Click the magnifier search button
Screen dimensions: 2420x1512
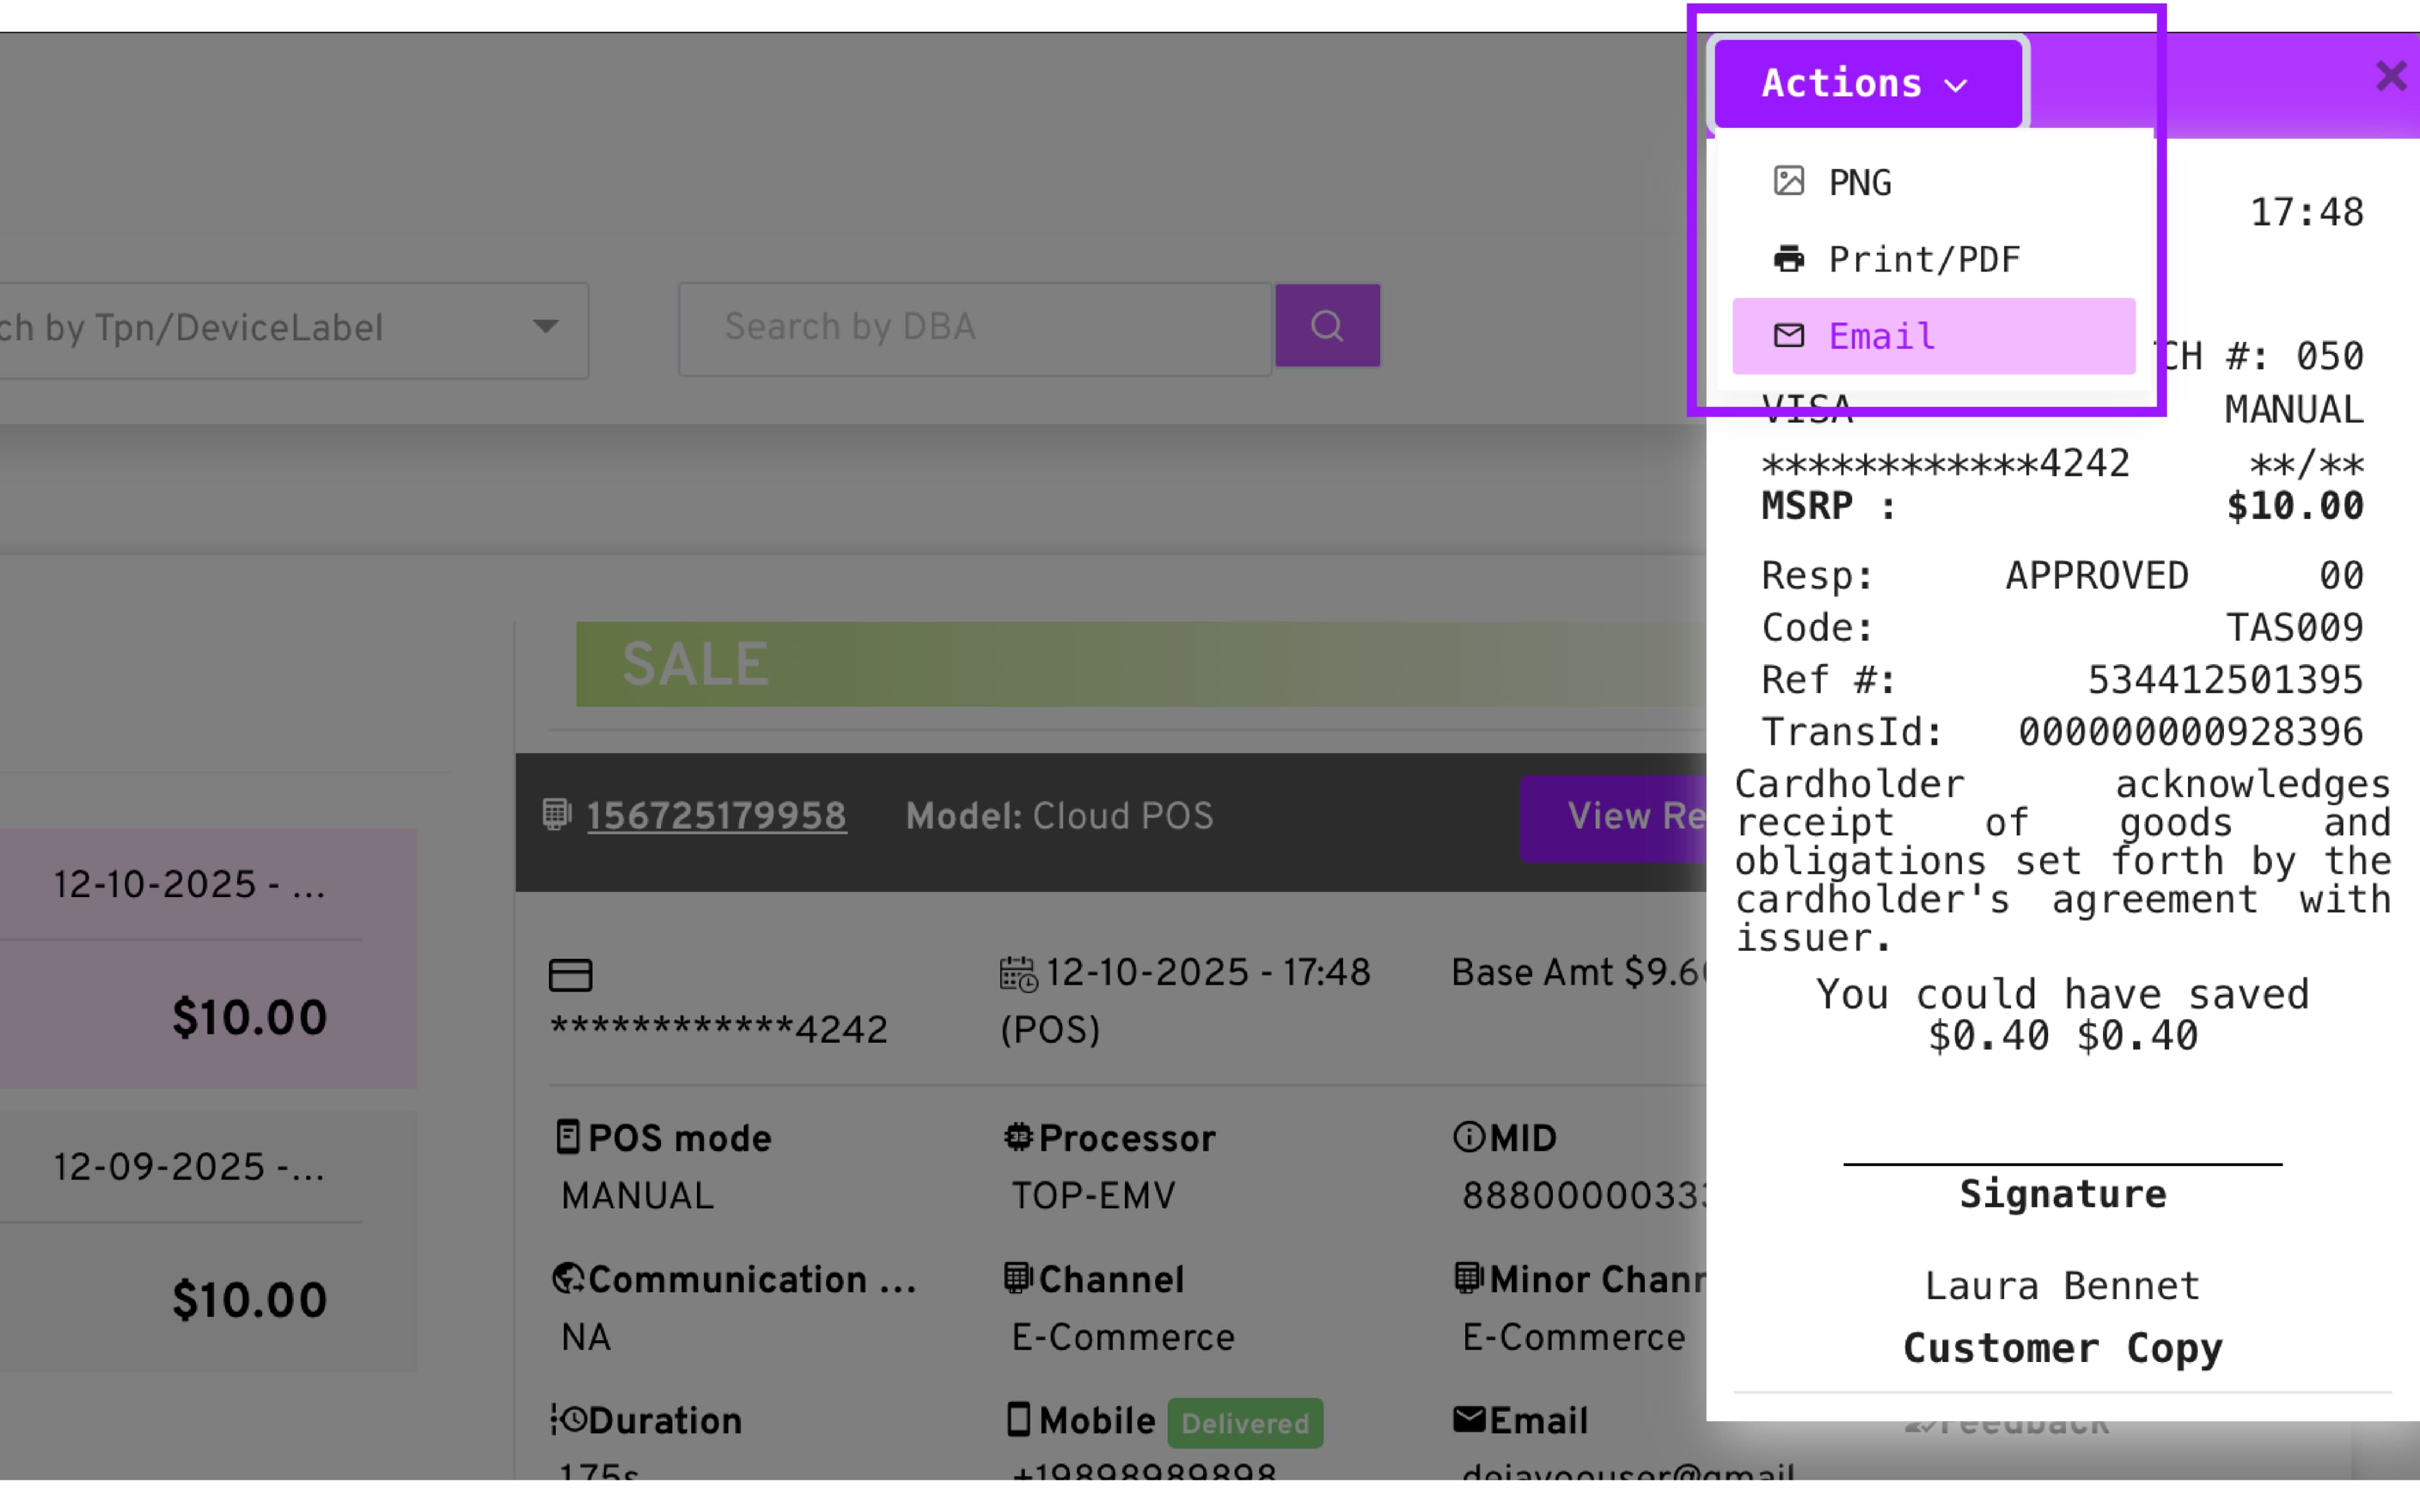tap(1327, 326)
